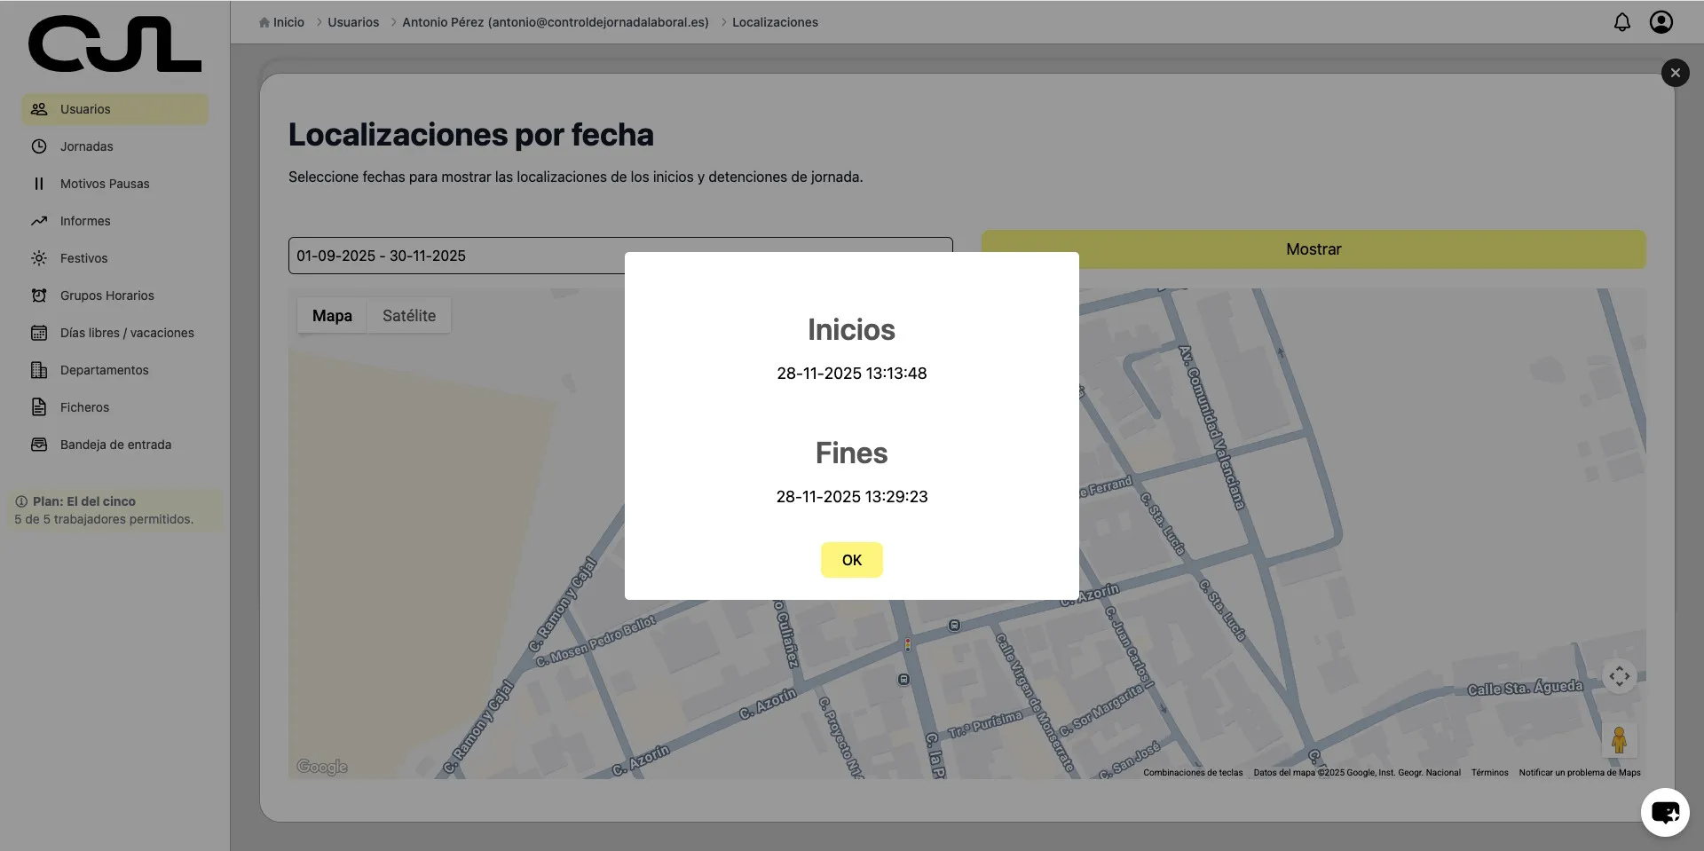The width and height of the screenshot is (1704, 851).
Task: Open the chat support widget icon
Action: (x=1664, y=812)
